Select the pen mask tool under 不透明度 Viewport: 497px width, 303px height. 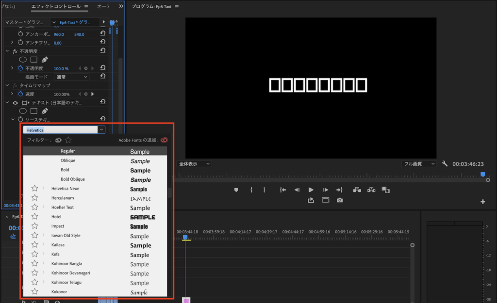tap(45, 60)
